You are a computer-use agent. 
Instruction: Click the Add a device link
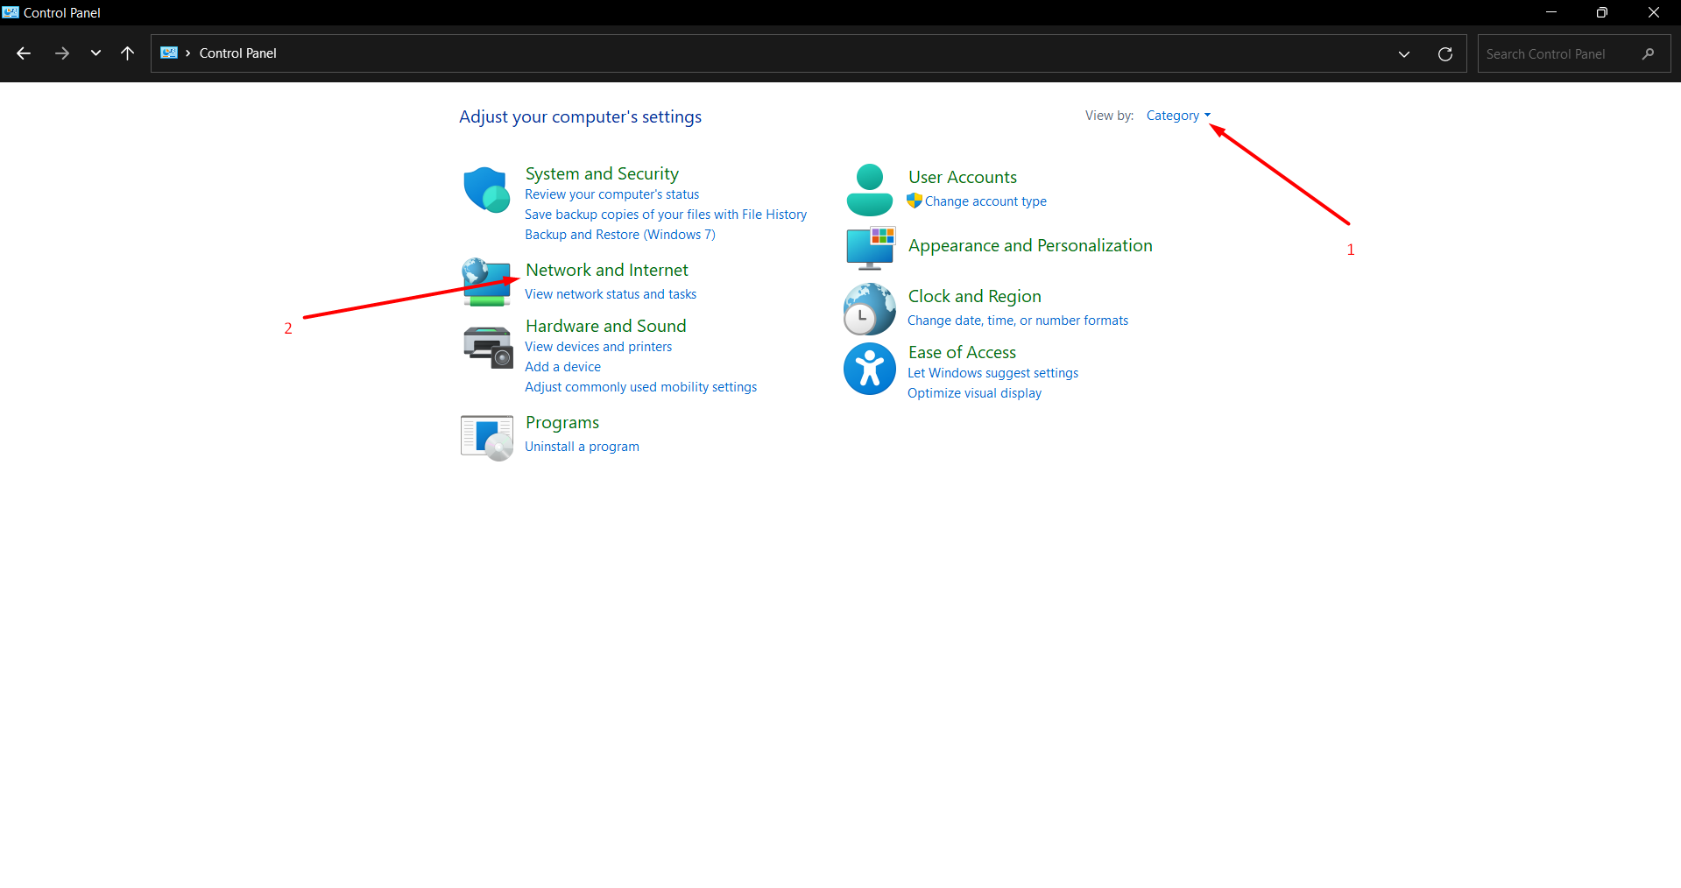click(563, 367)
